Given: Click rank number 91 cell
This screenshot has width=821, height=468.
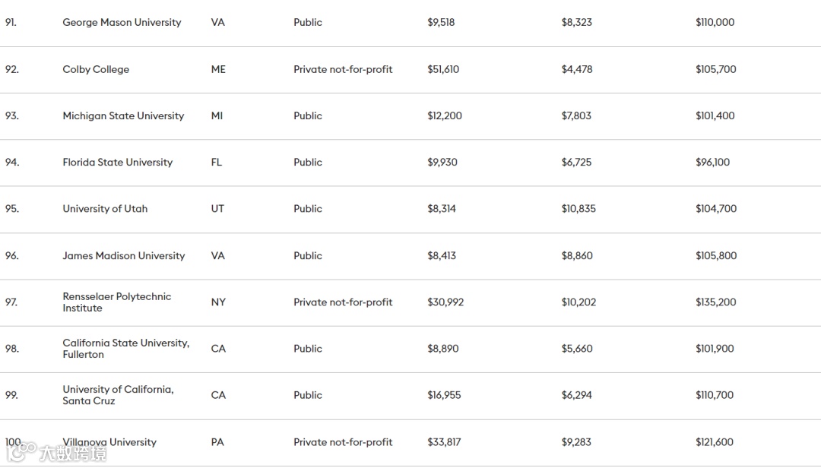Looking at the screenshot, I should click(11, 23).
